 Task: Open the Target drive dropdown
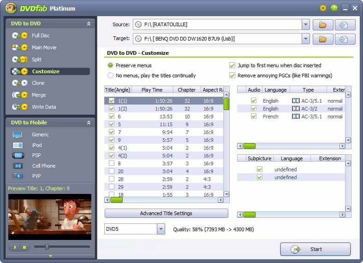coord(306,39)
